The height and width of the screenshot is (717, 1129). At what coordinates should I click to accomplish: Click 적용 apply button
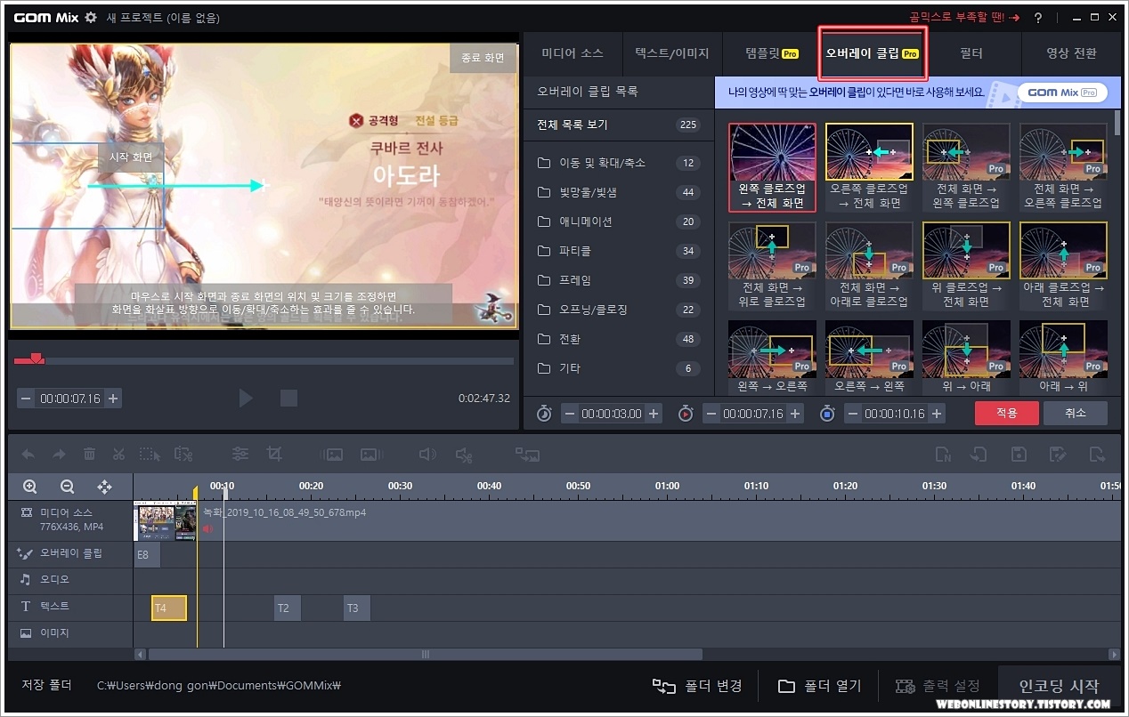pos(1006,413)
